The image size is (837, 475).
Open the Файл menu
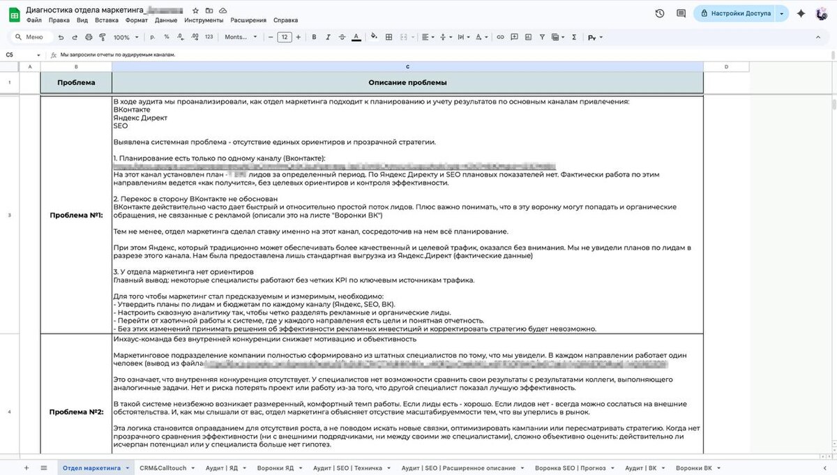[x=33, y=20]
